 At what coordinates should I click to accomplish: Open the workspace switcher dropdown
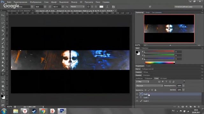point(188,7)
